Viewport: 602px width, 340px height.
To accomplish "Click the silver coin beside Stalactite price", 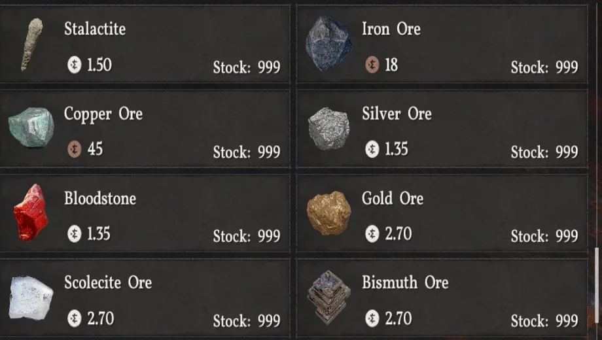I will (75, 65).
